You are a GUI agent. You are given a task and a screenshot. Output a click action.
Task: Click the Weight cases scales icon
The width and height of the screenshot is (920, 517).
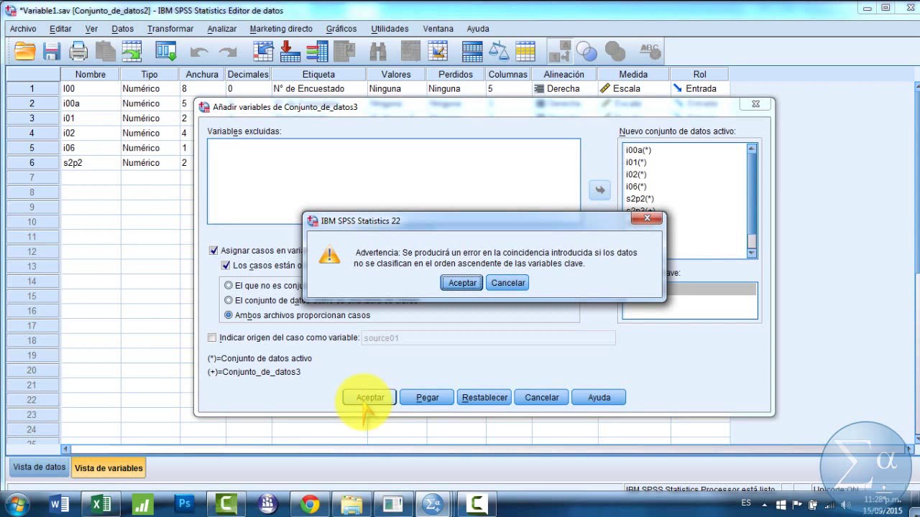499,51
